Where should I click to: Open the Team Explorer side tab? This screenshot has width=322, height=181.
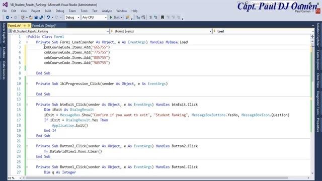[x=318, y=60]
